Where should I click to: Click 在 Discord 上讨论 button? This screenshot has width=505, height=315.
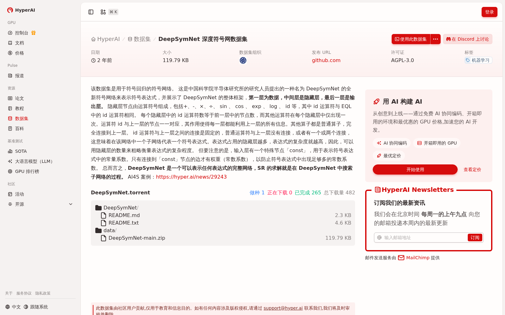(x=467, y=39)
